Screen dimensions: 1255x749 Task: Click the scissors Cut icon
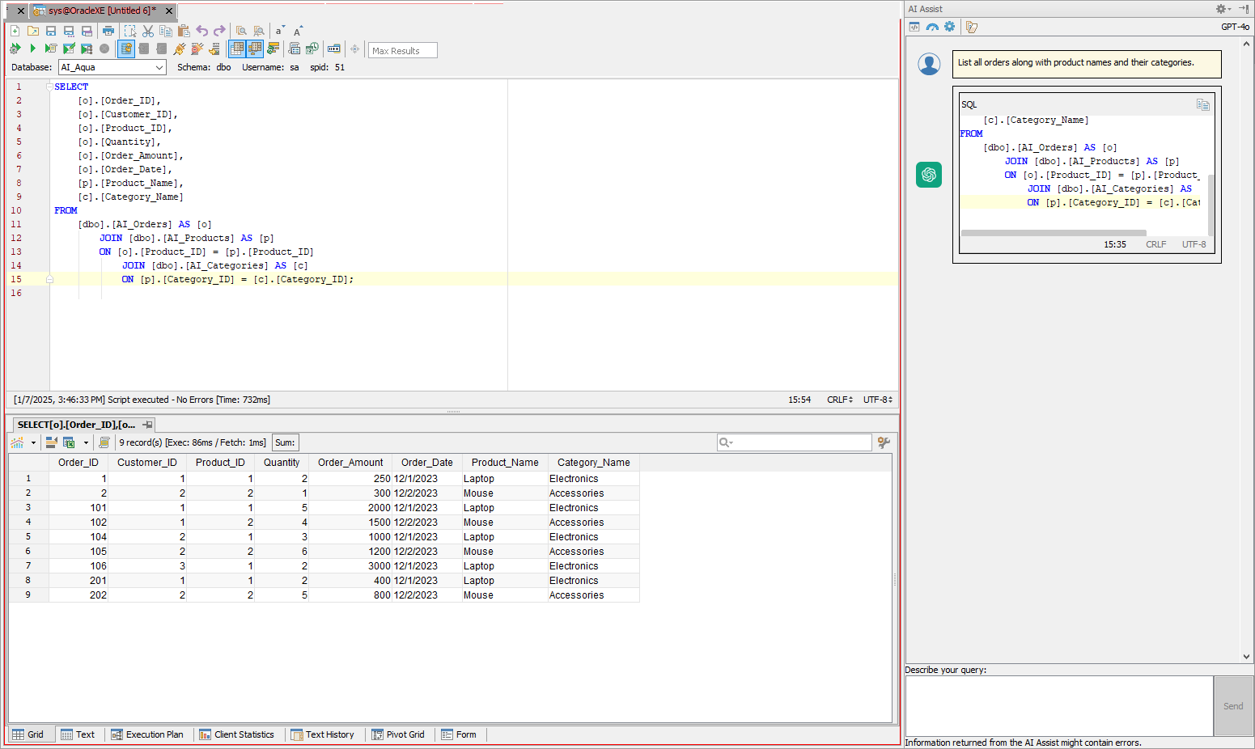coord(148,31)
